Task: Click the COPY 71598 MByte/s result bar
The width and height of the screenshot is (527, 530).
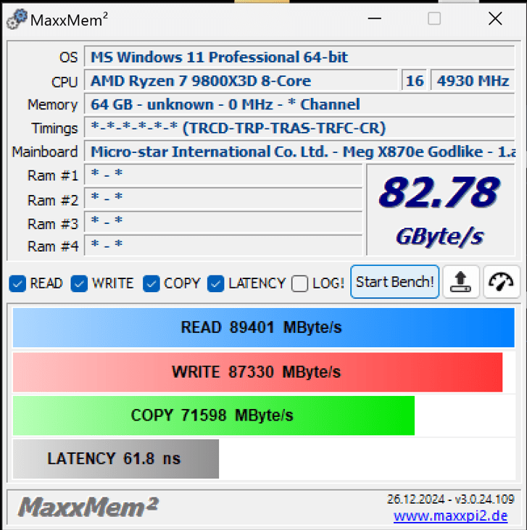Action: click(214, 415)
